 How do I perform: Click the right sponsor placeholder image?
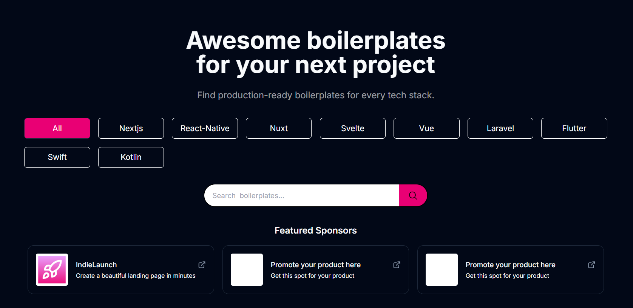(x=442, y=269)
